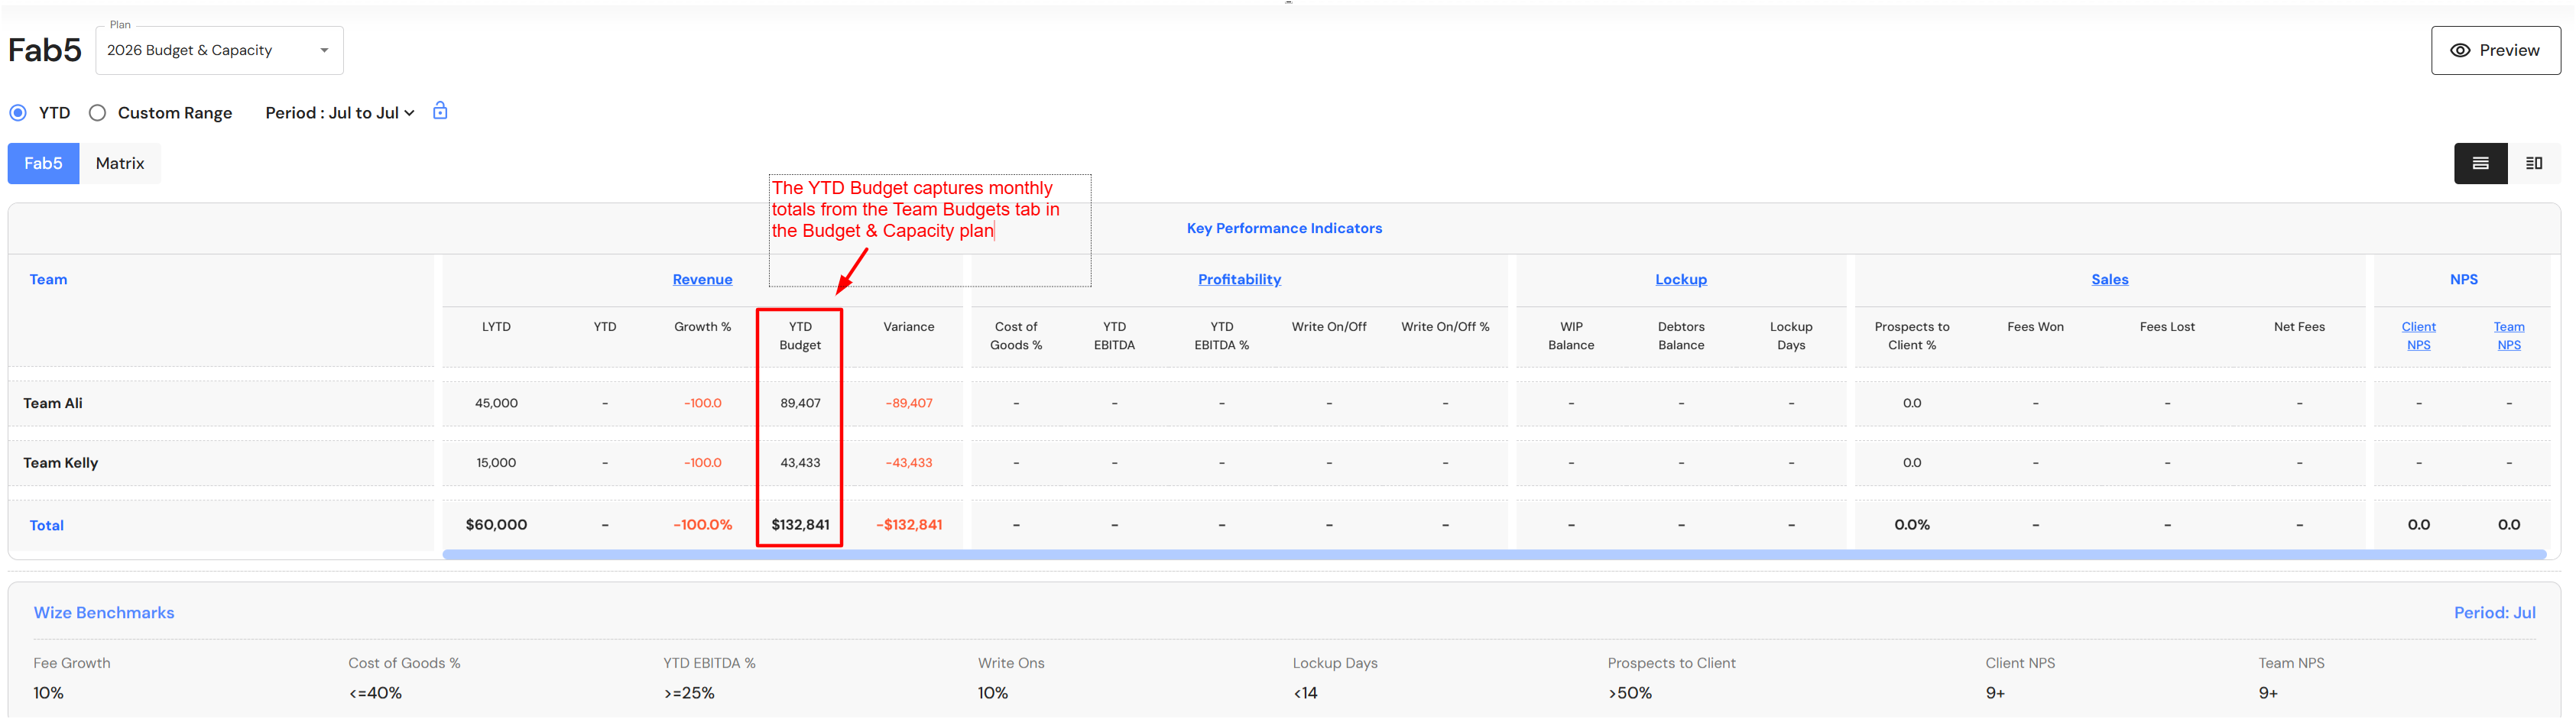
Task: Open the Profitability group link
Action: click(x=1239, y=279)
